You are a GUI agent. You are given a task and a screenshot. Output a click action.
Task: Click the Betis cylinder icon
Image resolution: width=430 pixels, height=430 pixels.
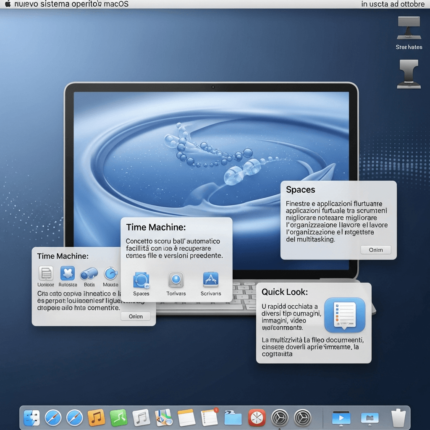click(x=89, y=274)
